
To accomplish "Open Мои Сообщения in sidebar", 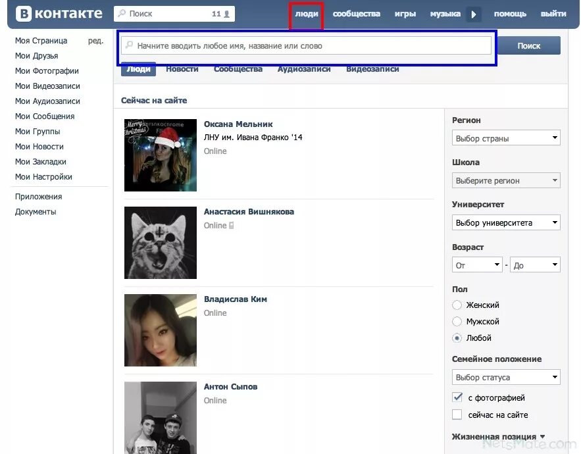I will [x=45, y=116].
